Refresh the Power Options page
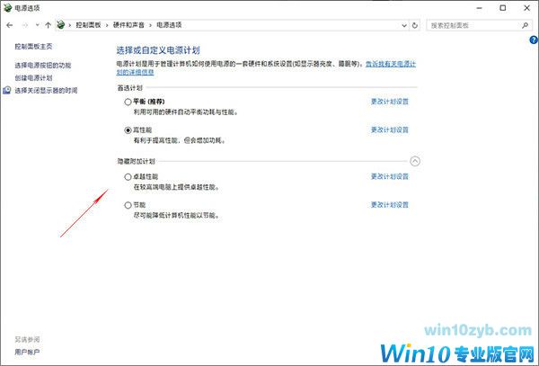 click(415, 25)
